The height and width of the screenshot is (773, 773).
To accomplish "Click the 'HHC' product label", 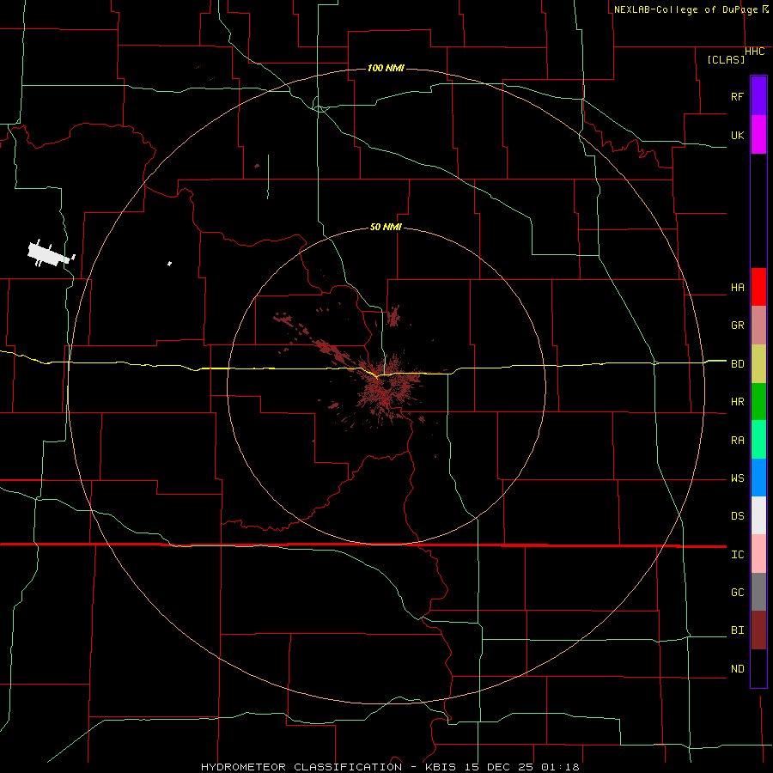I will point(755,52).
